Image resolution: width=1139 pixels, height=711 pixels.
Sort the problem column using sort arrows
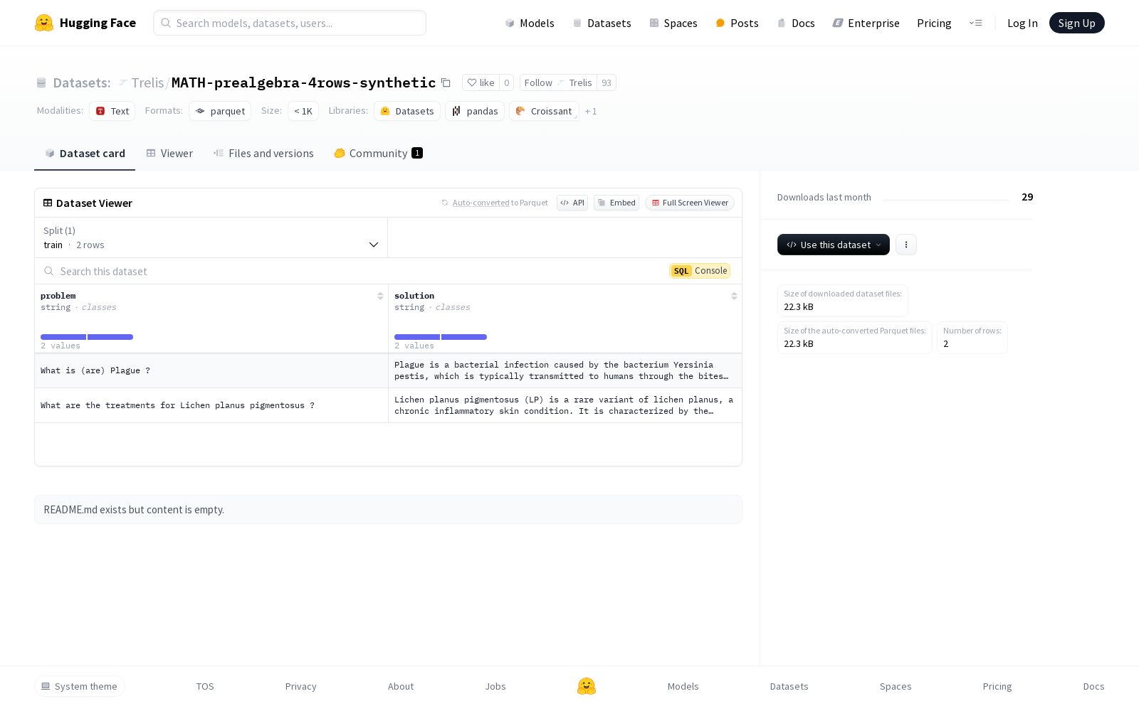(380, 296)
